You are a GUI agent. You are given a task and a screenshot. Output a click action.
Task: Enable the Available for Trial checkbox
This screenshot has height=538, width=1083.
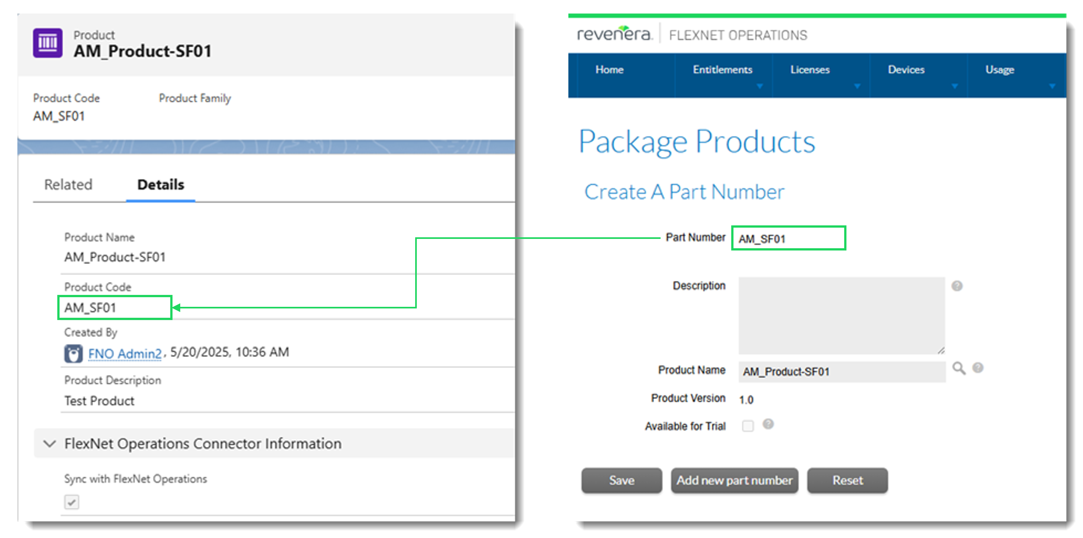tap(748, 426)
